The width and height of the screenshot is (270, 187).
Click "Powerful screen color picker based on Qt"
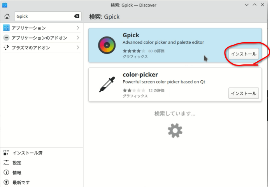coord(164,82)
